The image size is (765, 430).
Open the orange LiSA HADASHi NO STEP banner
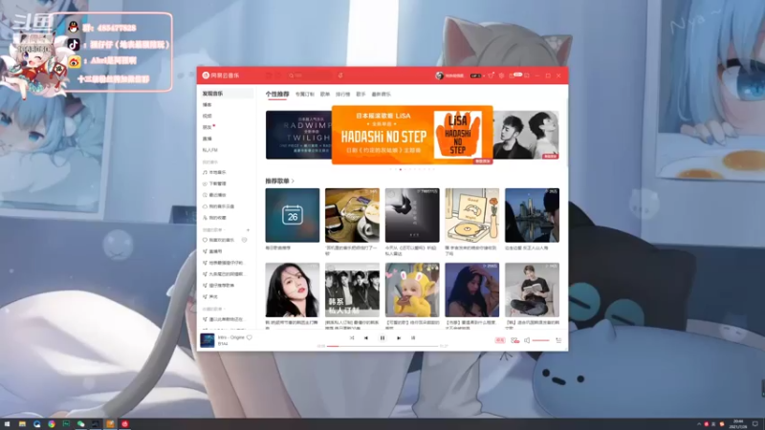pos(412,135)
